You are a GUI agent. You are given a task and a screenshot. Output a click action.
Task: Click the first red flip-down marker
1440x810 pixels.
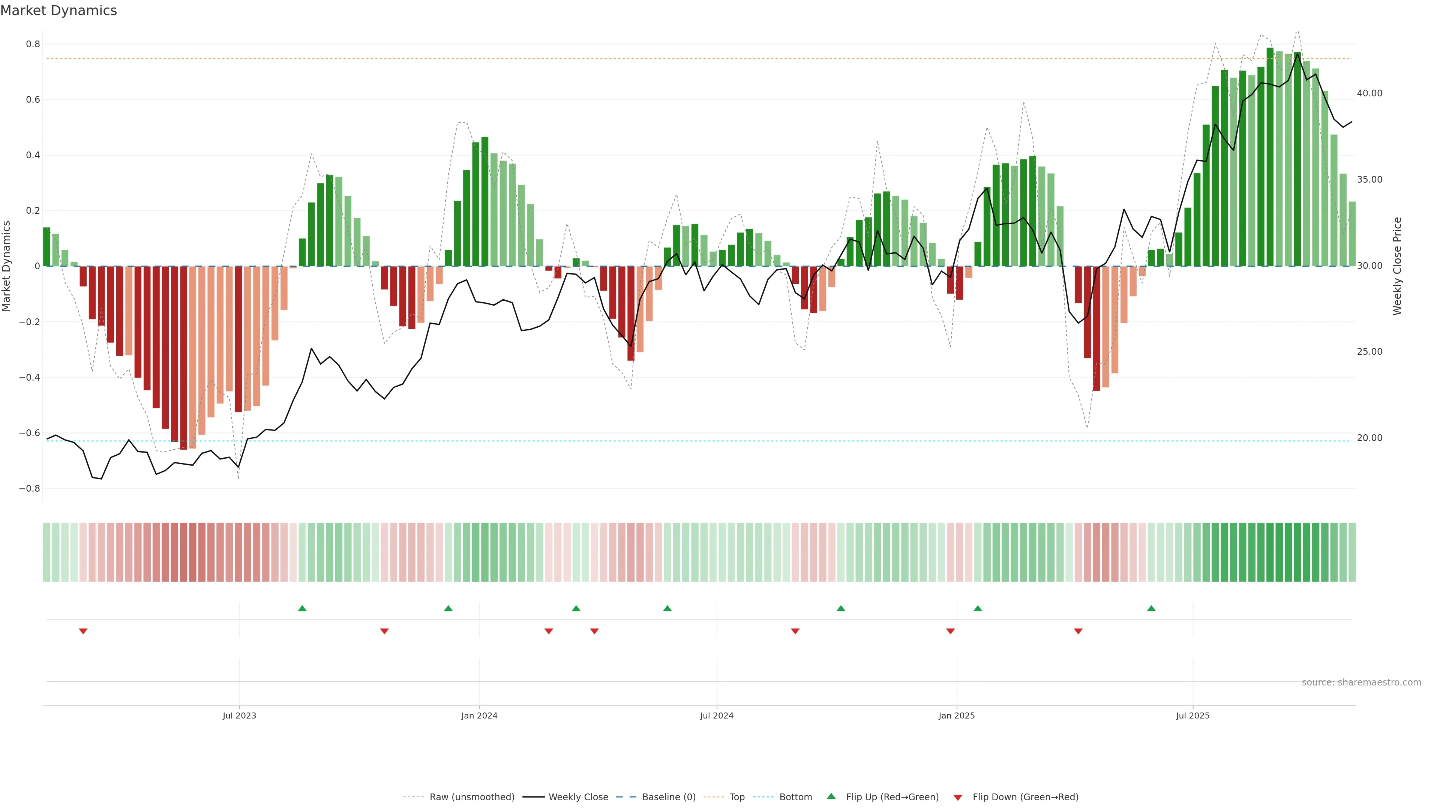(x=83, y=631)
